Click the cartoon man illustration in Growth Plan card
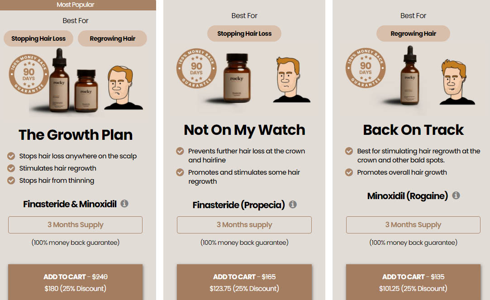The height and width of the screenshot is (300, 490). point(124,87)
